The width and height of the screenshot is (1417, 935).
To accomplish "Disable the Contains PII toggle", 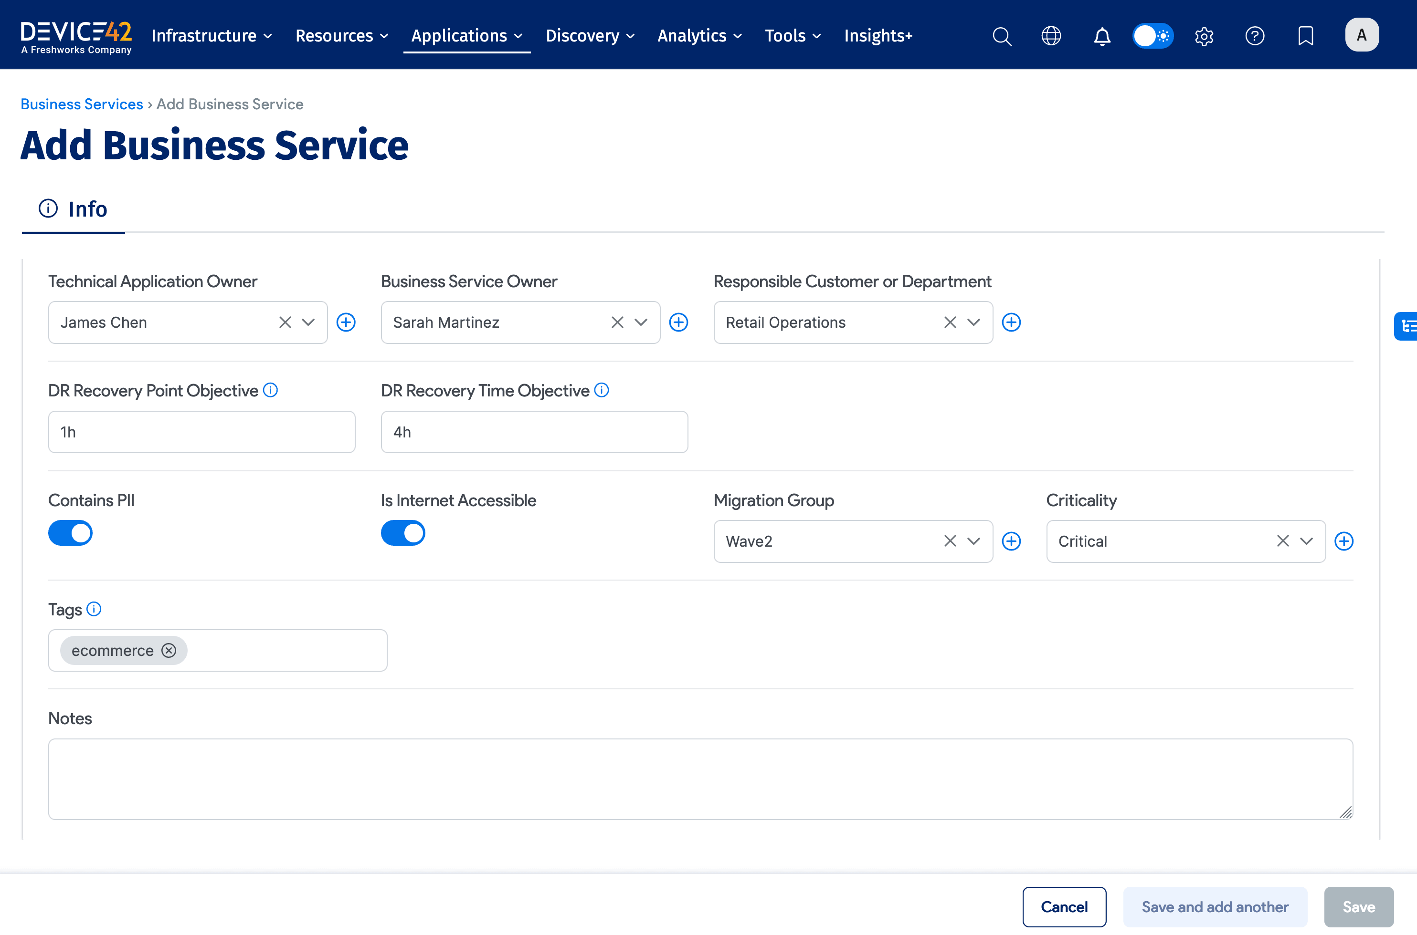I will coord(70,532).
